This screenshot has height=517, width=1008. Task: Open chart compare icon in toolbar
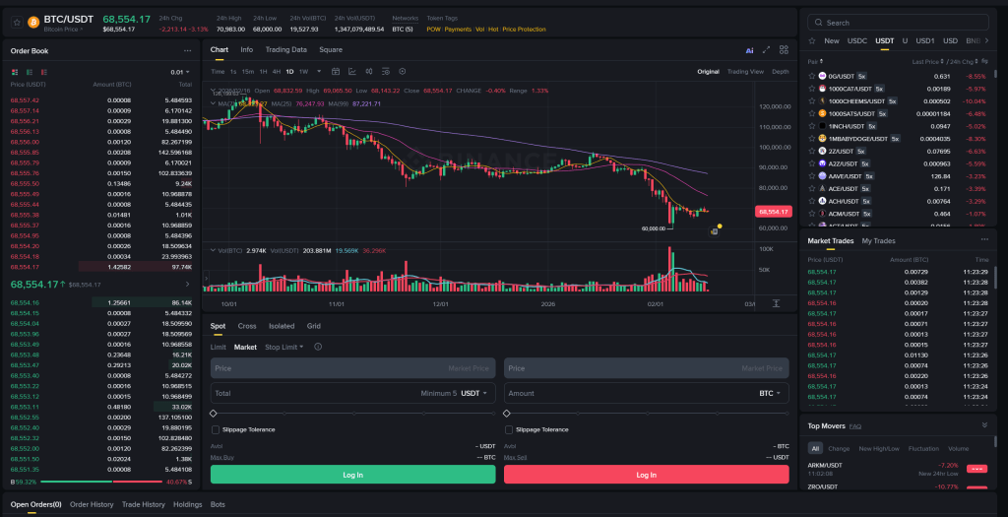coord(369,71)
